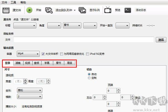Toggle the 大文件体积 checkbox

(43, 54)
